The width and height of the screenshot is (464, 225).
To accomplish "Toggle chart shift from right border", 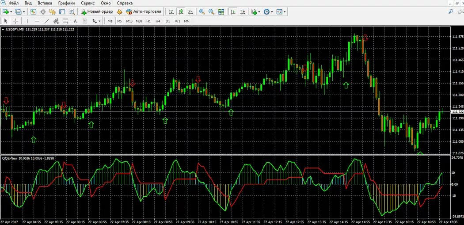I will [x=242, y=12].
